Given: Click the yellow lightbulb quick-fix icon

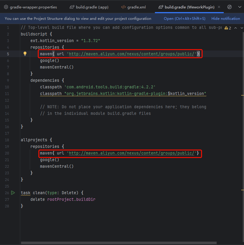Looking at the screenshot, I should [25, 54].
